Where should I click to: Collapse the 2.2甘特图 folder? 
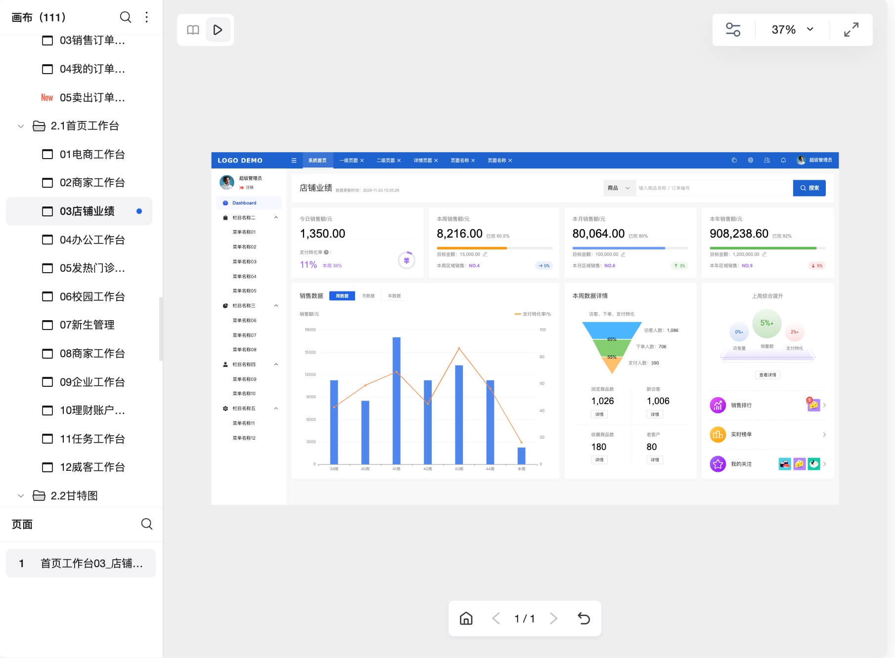click(x=21, y=495)
